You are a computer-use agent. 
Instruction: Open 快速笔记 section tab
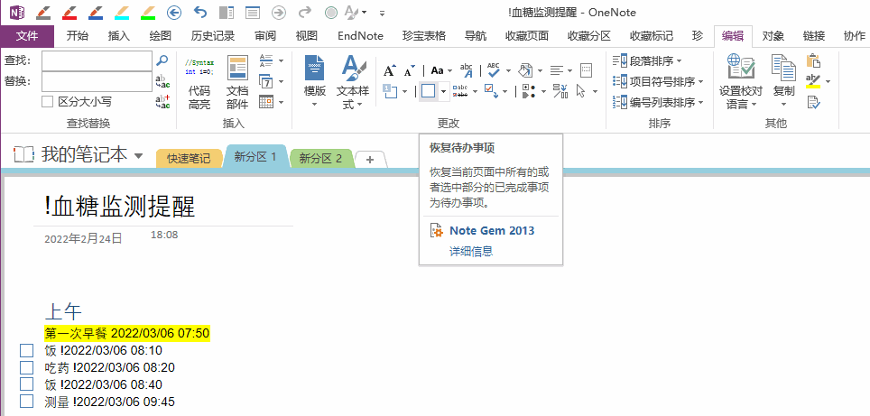point(189,159)
